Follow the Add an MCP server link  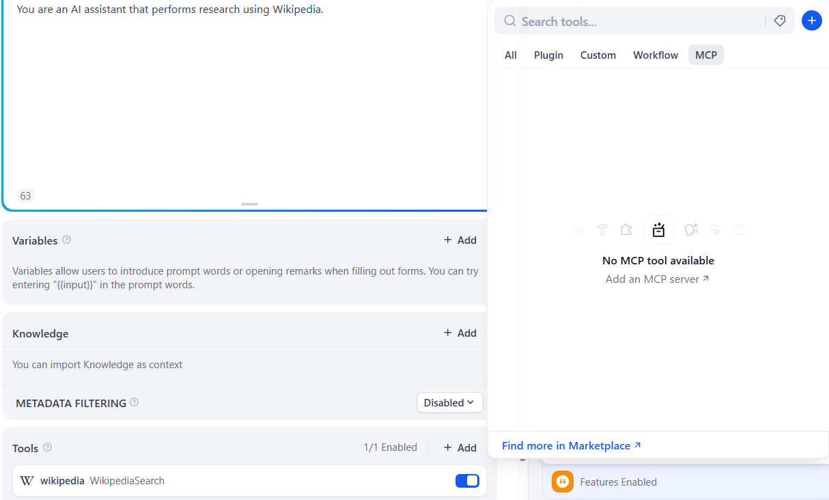point(658,279)
